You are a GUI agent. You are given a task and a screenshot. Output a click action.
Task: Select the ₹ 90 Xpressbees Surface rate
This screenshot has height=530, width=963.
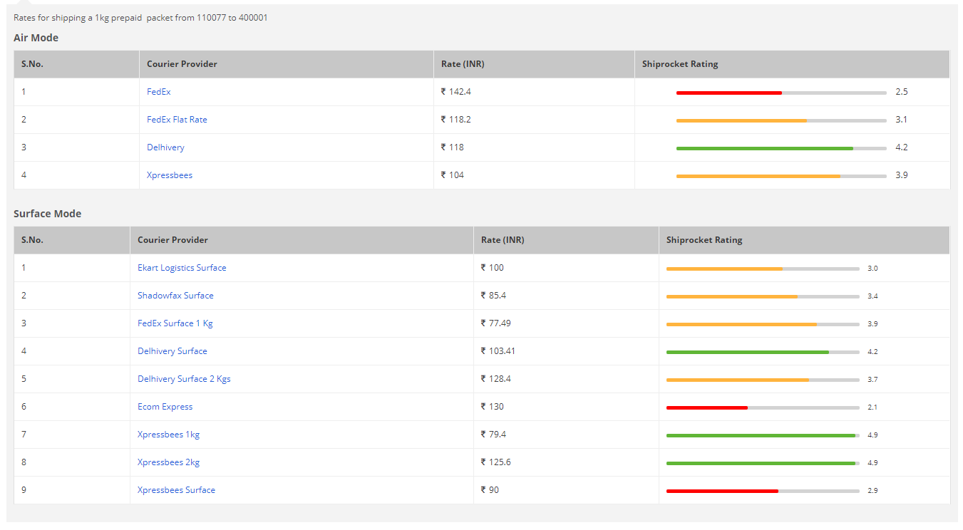click(x=566, y=490)
